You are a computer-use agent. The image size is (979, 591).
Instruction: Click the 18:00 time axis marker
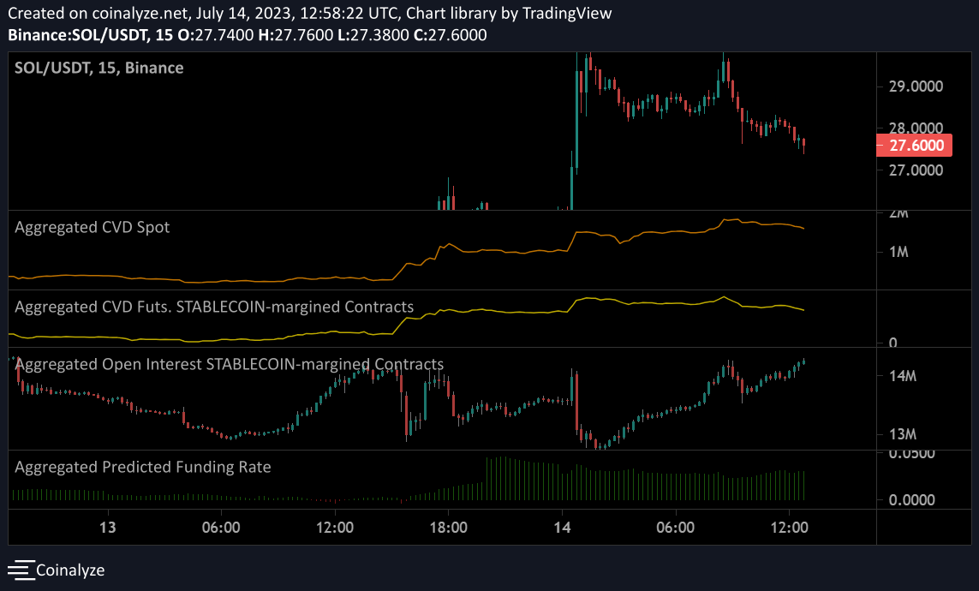[449, 528]
